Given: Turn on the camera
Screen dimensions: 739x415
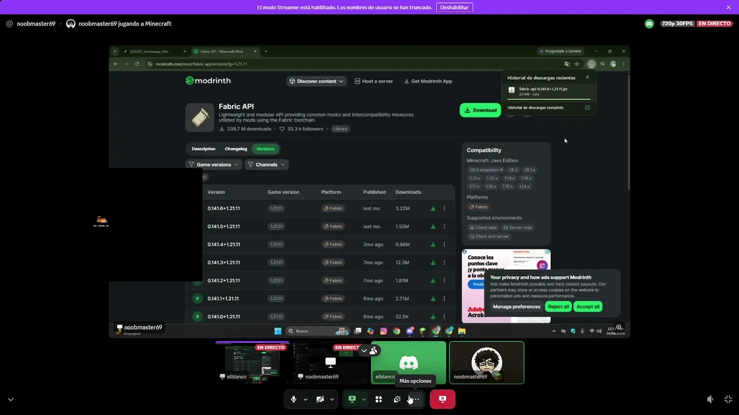Looking at the screenshot, I should point(320,399).
